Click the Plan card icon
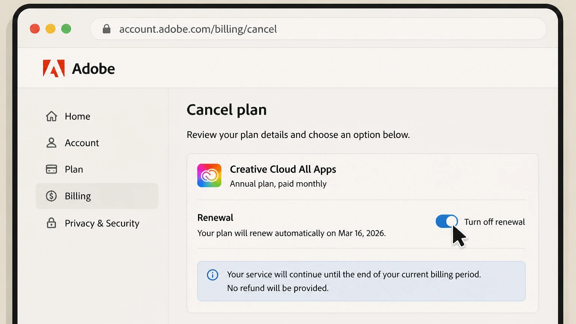The image size is (576, 324). [x=51, y=169]
